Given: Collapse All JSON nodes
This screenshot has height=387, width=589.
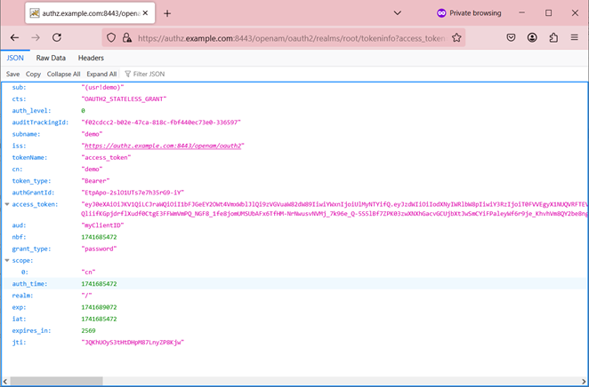Looking at the screenshot, I should (63, 75).
